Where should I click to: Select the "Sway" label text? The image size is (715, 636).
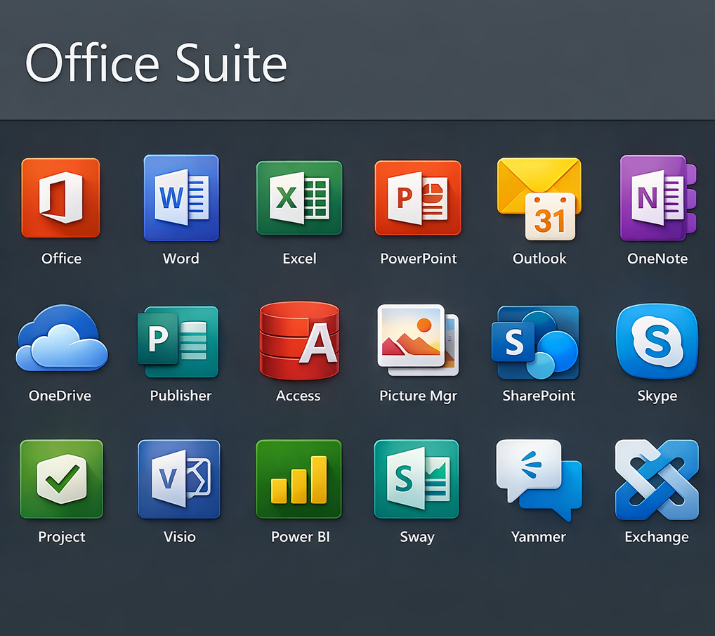[x=417, y=537]
